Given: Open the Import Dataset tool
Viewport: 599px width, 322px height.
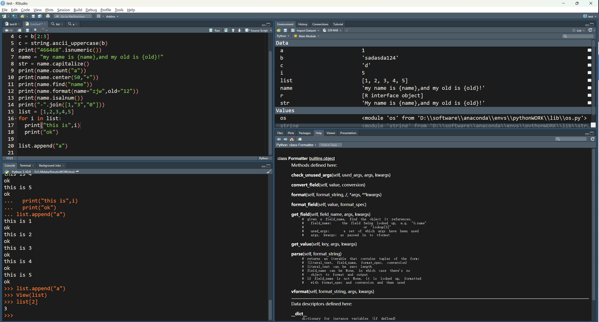Looking at the screenshot, I should tap(304, 30).
